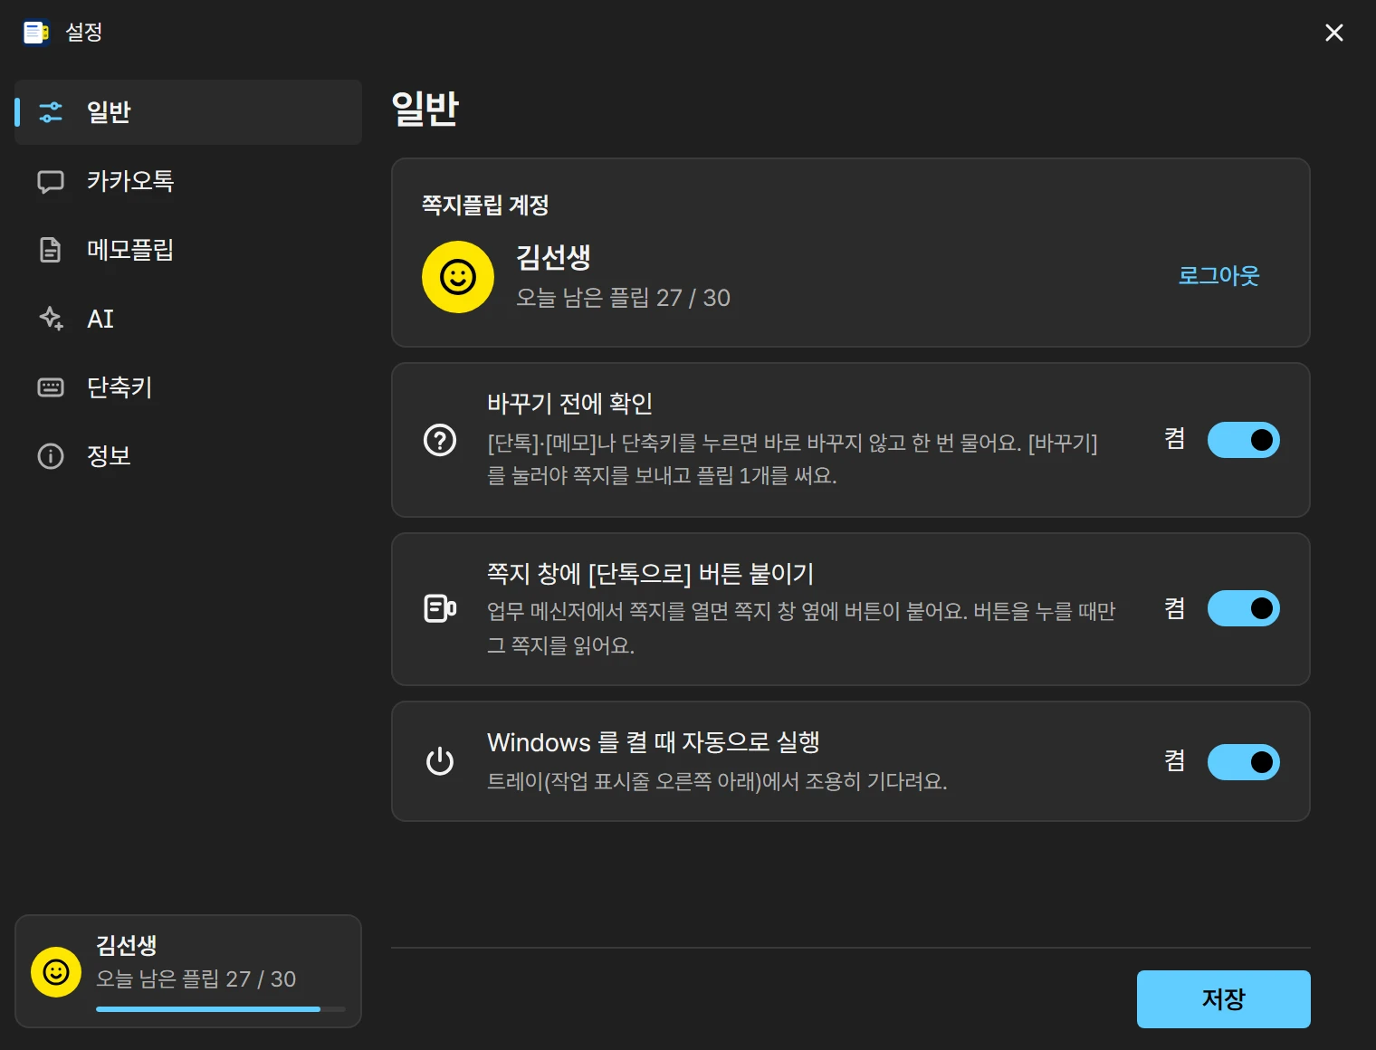Click the remaining flips progress bar
The height and width of the screenshot is (1050, 1376).
[221, 1008]
